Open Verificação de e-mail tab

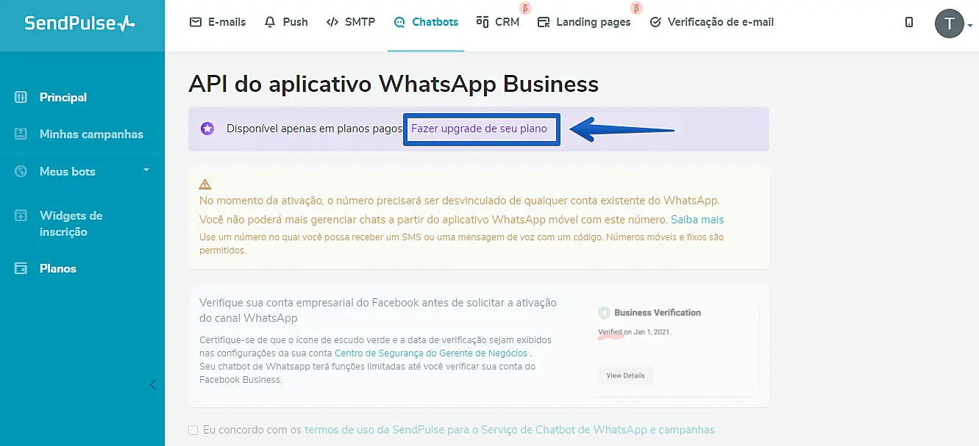(712, 22)
